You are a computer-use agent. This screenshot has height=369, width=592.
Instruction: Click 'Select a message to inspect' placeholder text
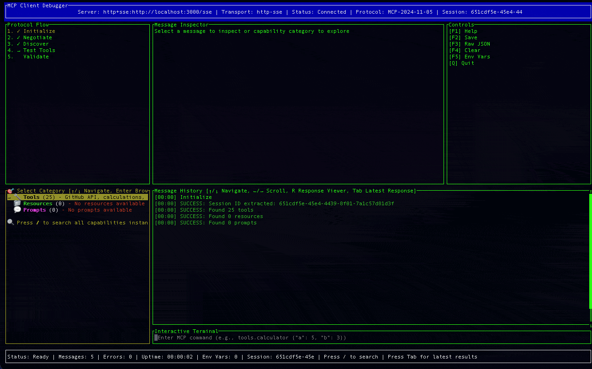252,31
